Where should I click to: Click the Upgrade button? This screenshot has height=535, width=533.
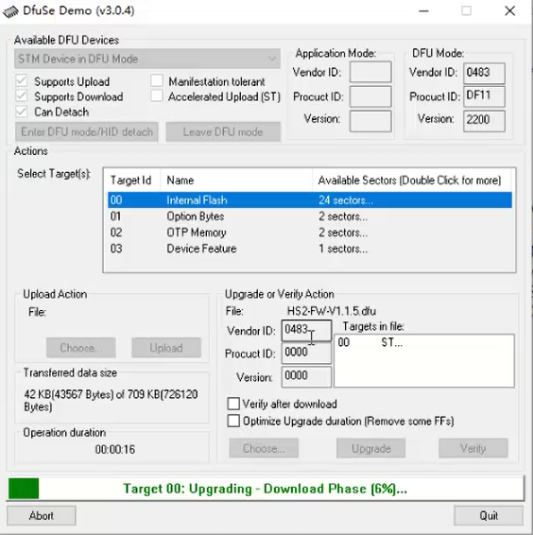370,448
